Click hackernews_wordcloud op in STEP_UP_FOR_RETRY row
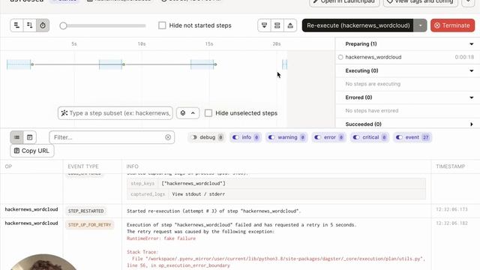This screenshot has width=480, height=270. pyautogui.click(x=31, y=223)
